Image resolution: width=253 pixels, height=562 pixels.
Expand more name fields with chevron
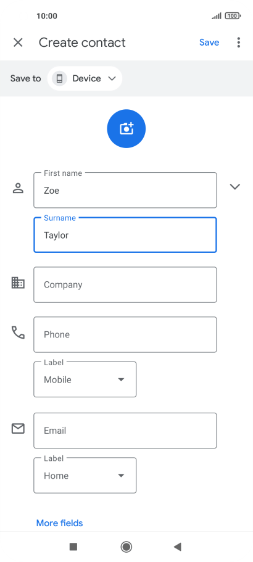(234, 186)
